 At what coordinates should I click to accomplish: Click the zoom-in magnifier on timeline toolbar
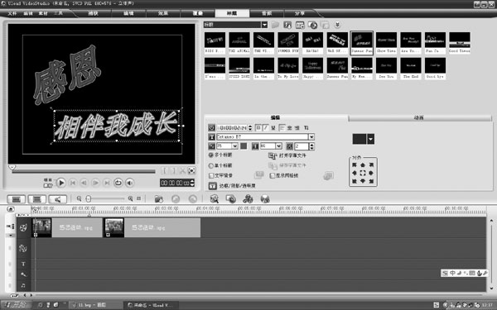click(x=130, y=198)
